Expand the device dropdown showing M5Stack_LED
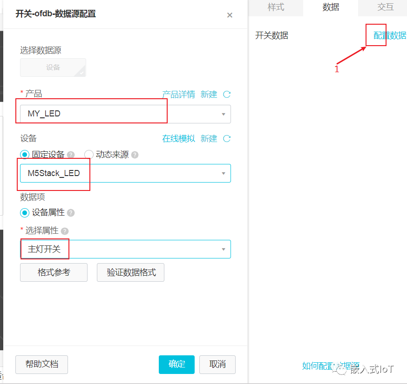This screenshot has width=407, height=387. 125,173
